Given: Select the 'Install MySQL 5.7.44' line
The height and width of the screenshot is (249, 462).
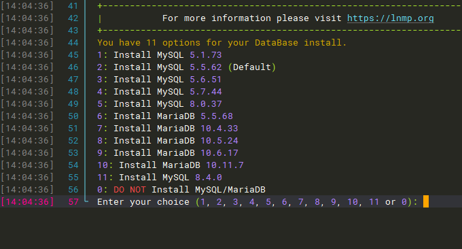Looking at the screenshot, I should 160,92.
